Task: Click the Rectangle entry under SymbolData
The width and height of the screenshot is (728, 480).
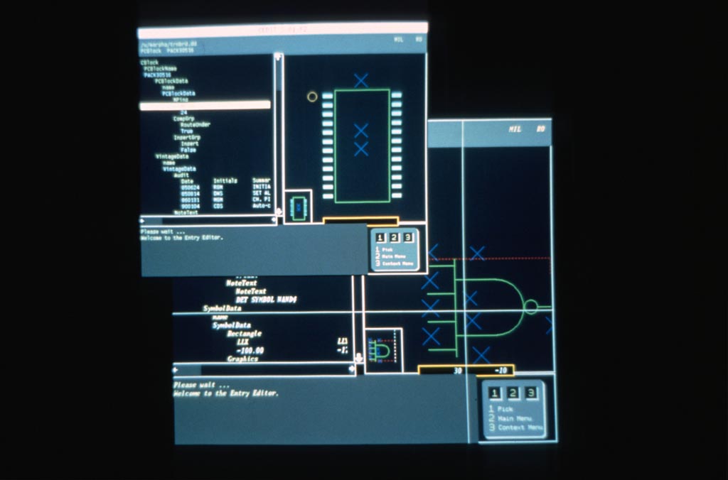Action: 244,334
